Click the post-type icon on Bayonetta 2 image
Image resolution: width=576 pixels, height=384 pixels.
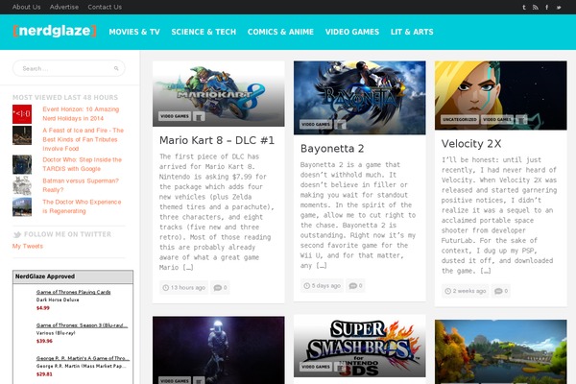[x=340, y=124]
